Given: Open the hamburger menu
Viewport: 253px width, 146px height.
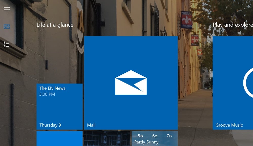Looking at the screenshot, I should [x=7, y=9].
